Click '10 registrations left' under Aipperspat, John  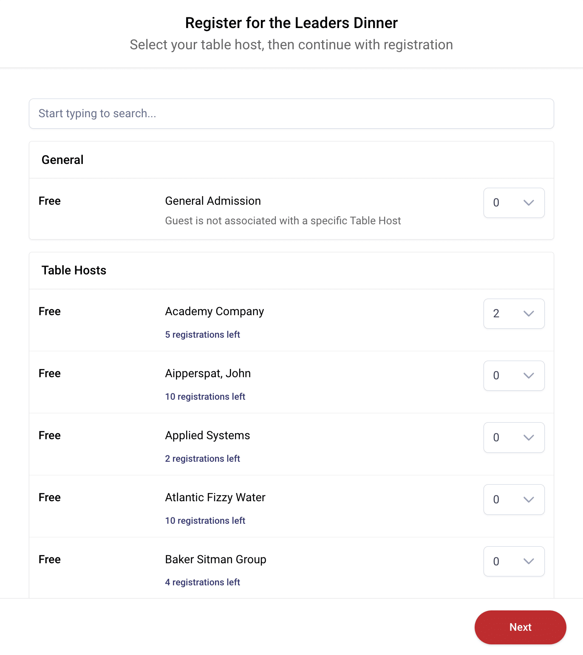point(205,396)
